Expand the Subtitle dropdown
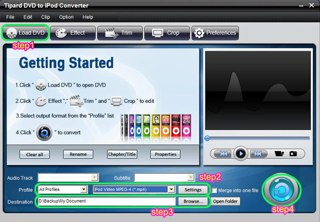Screen dimensions: 320x222 click(191, 178)
